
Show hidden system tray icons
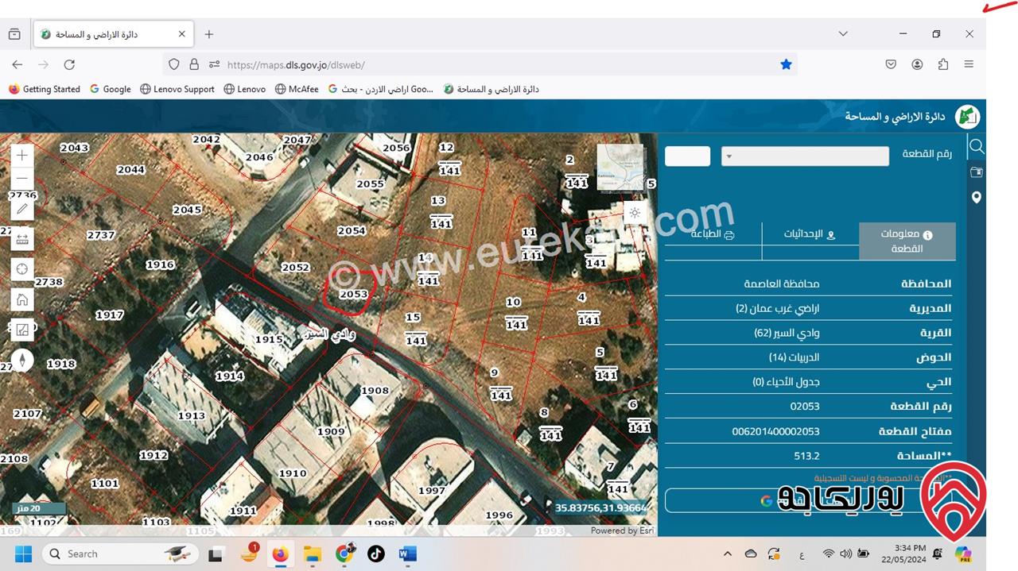pos(727,554)
